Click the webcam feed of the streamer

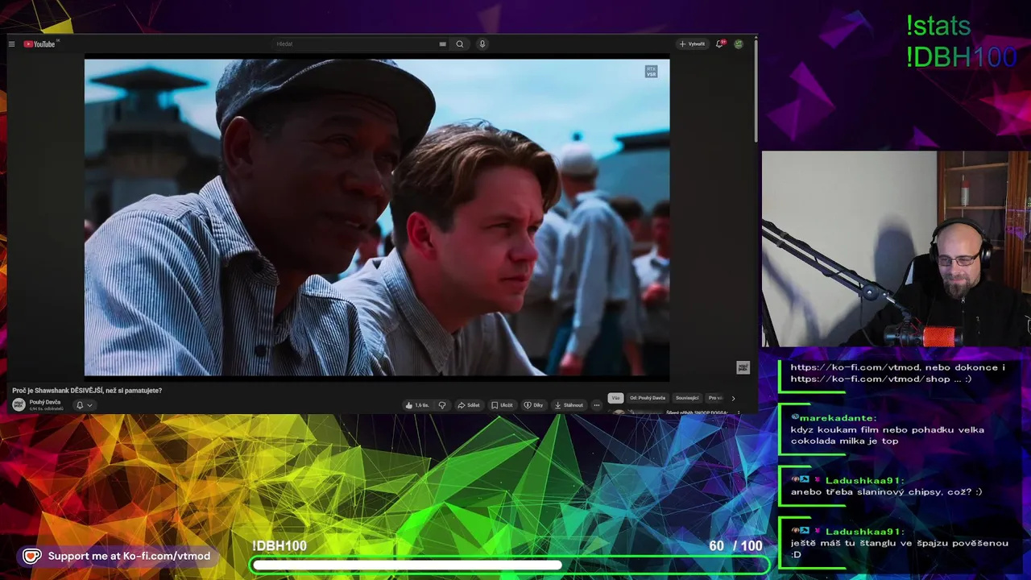(896, 249)
